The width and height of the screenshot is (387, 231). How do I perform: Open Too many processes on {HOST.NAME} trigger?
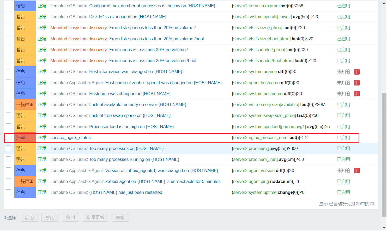[x=126, y=148]
